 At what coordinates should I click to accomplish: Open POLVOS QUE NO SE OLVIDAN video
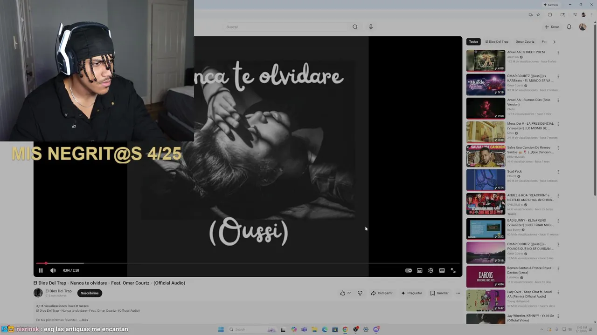[x=486, y=252]
